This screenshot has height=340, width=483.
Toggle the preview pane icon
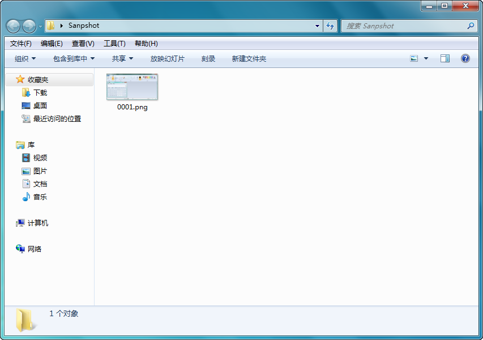[445, 58]
